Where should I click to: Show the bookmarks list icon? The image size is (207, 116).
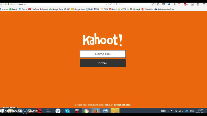tap(158, 4)
